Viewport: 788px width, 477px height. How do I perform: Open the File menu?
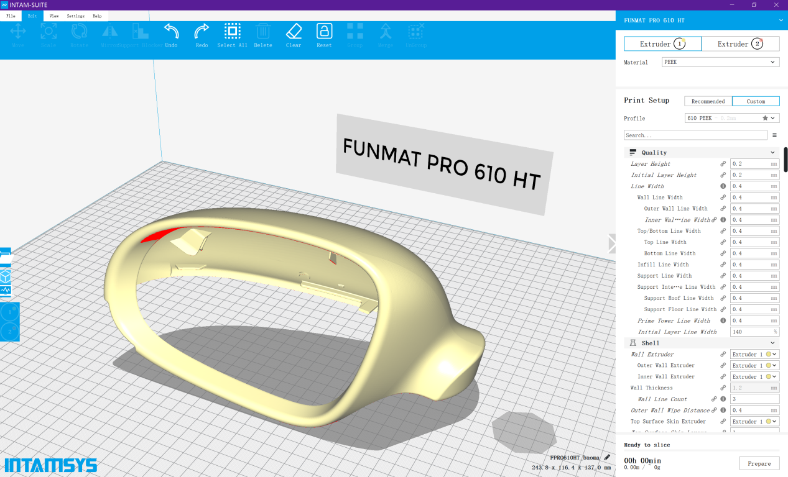[x=11, y=16]
